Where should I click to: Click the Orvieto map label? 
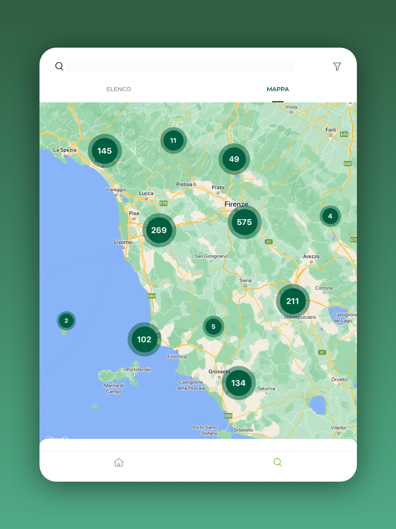[339, 379]
